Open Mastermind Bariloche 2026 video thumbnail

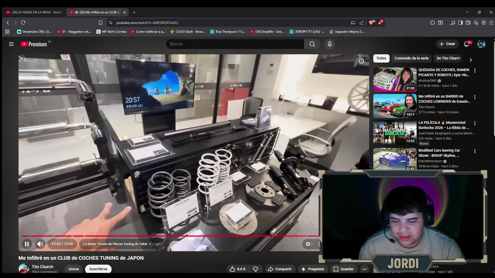click(395, 132)
